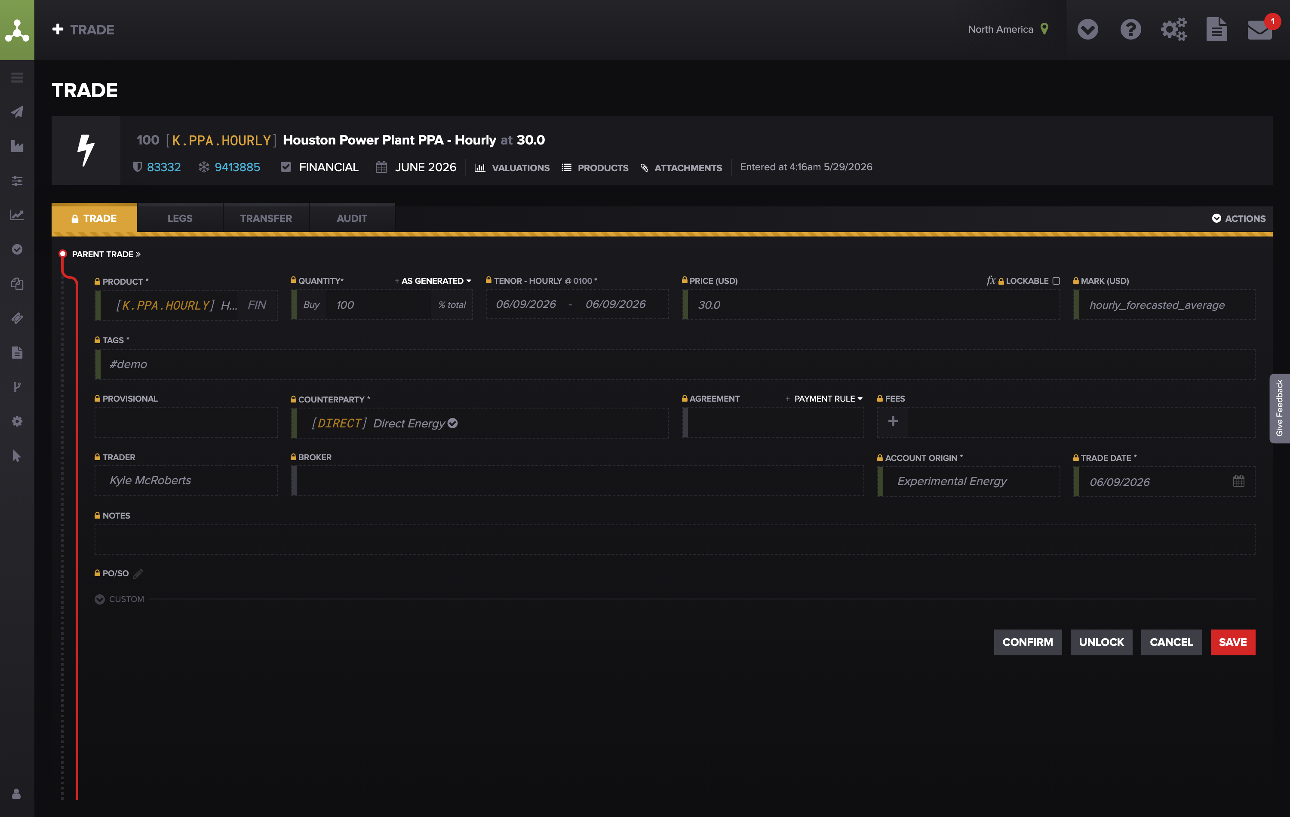Screen dimensions: 1290x817
Task: Open the settings gears icon in header
Action: tap(1173, 30)
